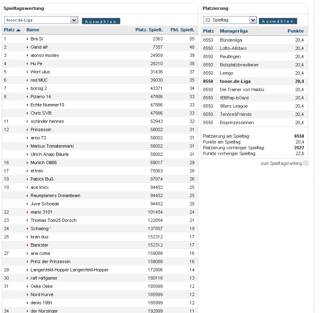This screenshot has height=313, width=330.
Task: Click the sort arrow next to Platz header
Action: coord(19,30)
